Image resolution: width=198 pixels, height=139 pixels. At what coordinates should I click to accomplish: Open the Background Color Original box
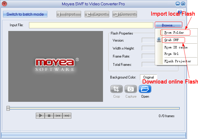(x=149, y=77)
